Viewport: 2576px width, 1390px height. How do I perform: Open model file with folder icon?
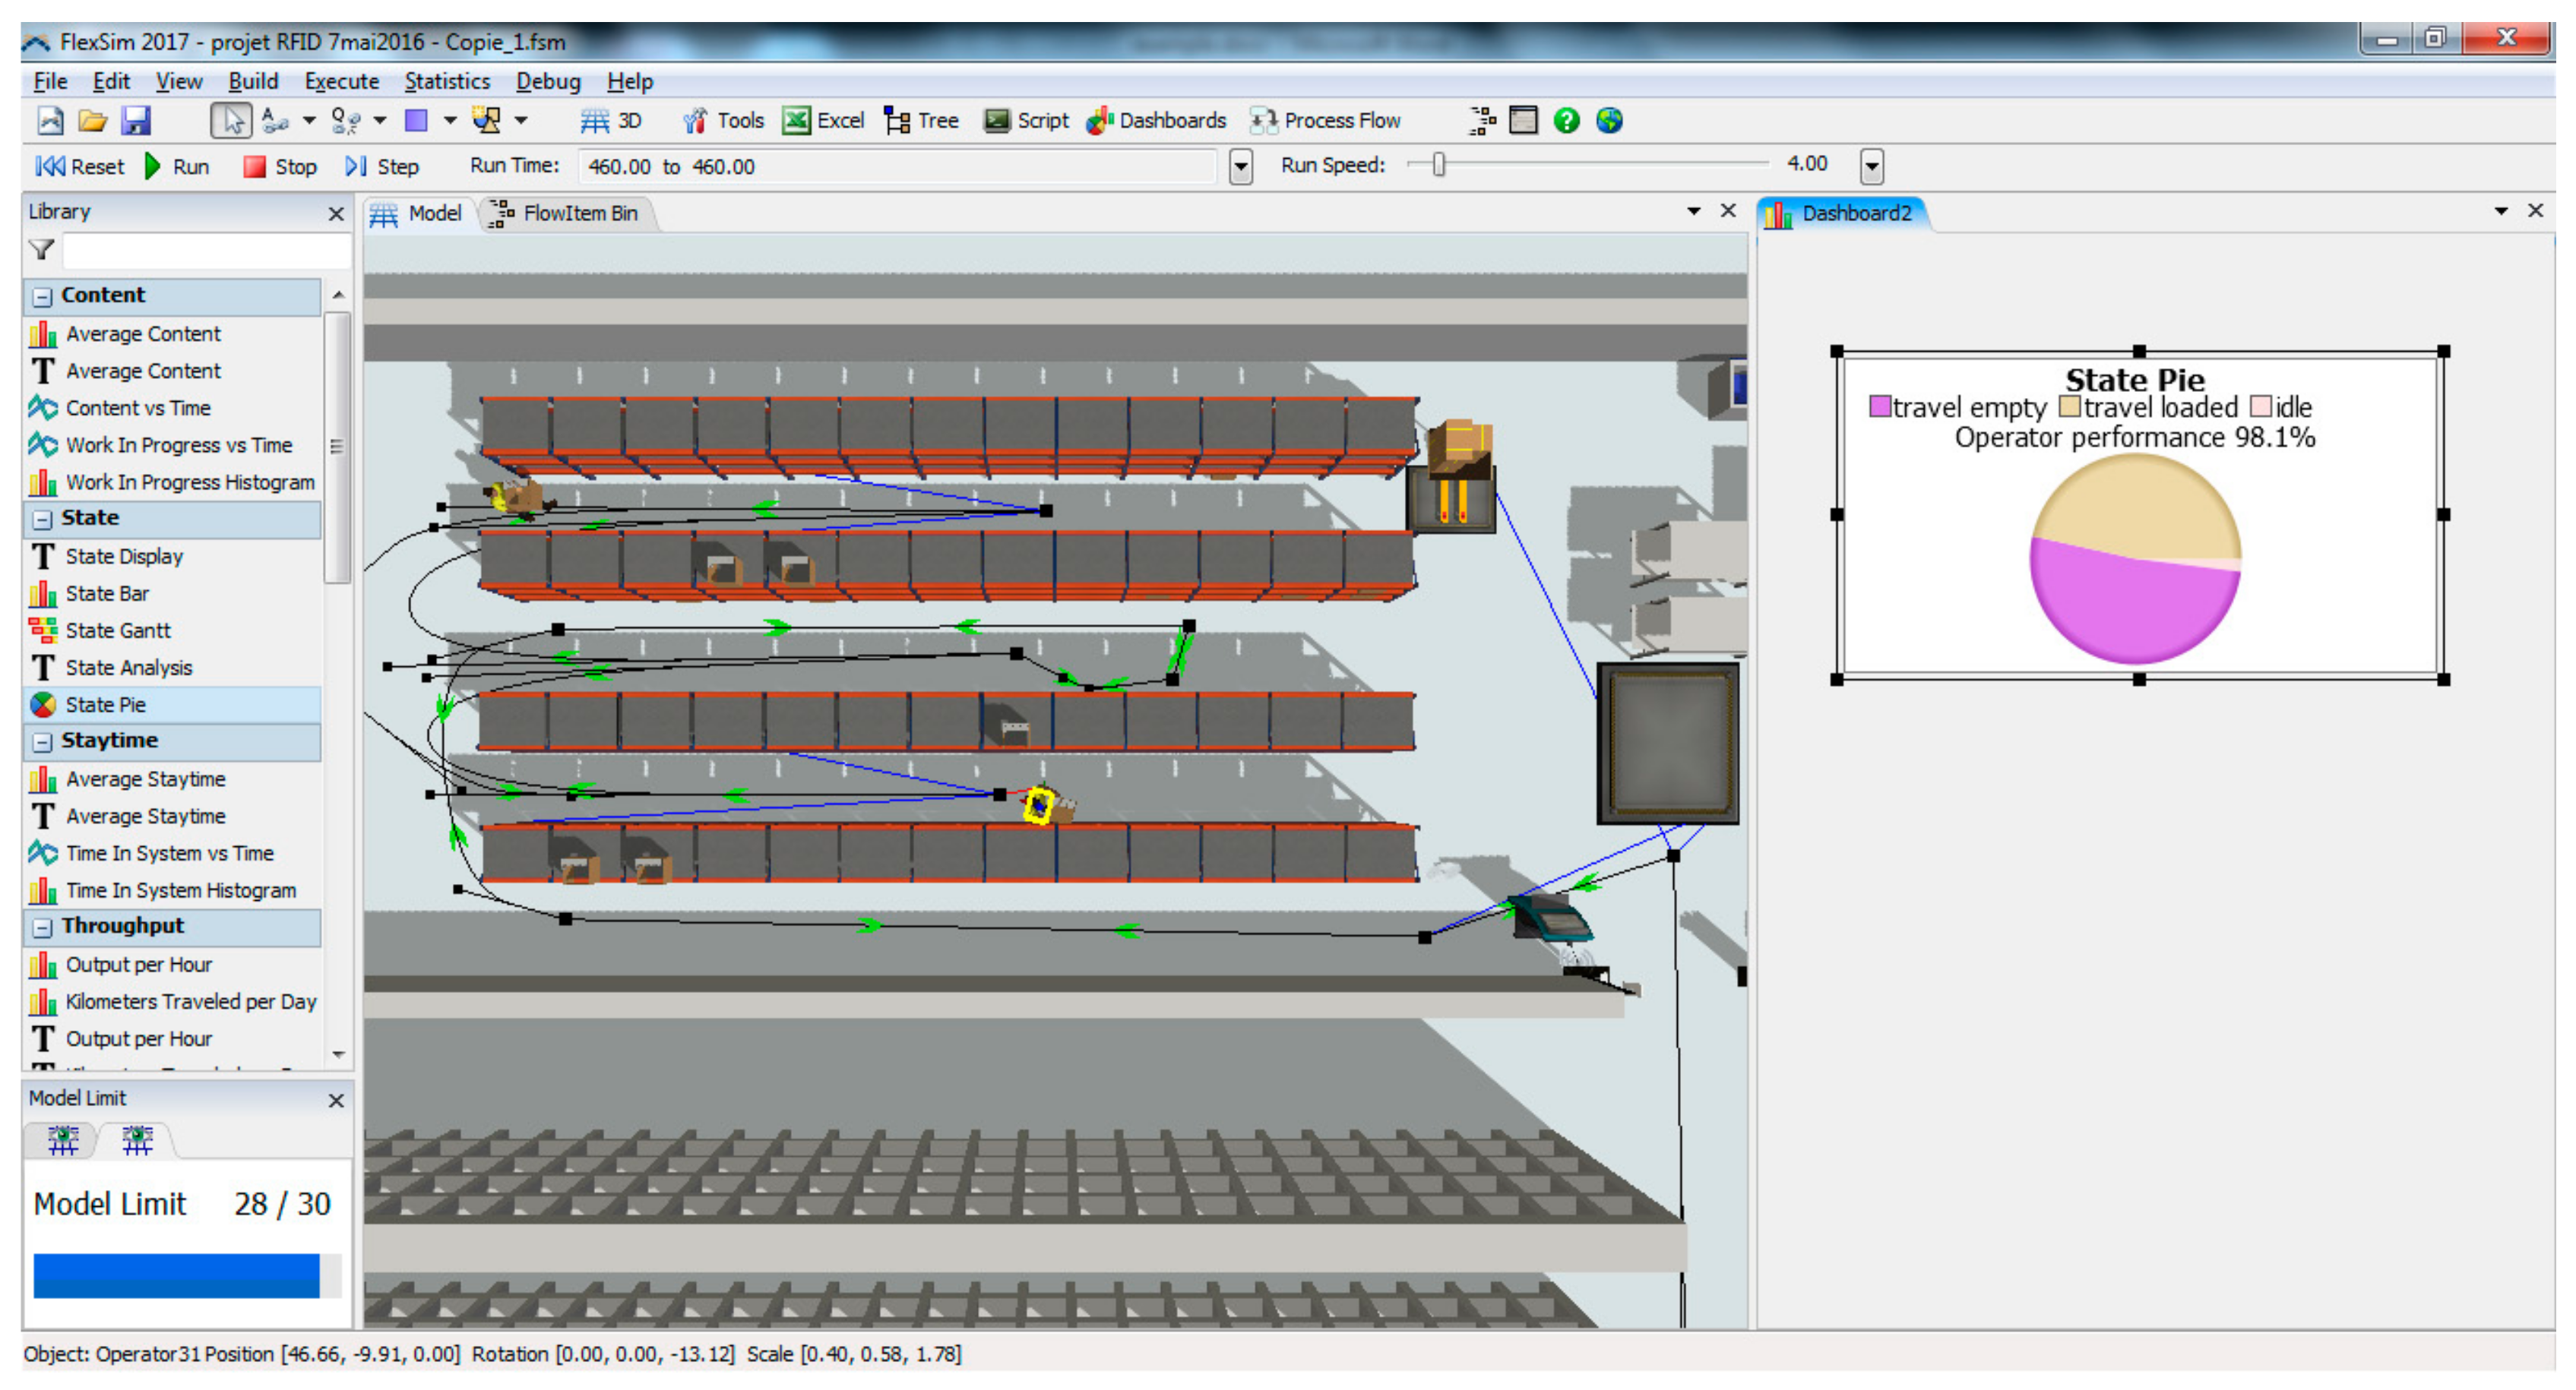(92, 121)
